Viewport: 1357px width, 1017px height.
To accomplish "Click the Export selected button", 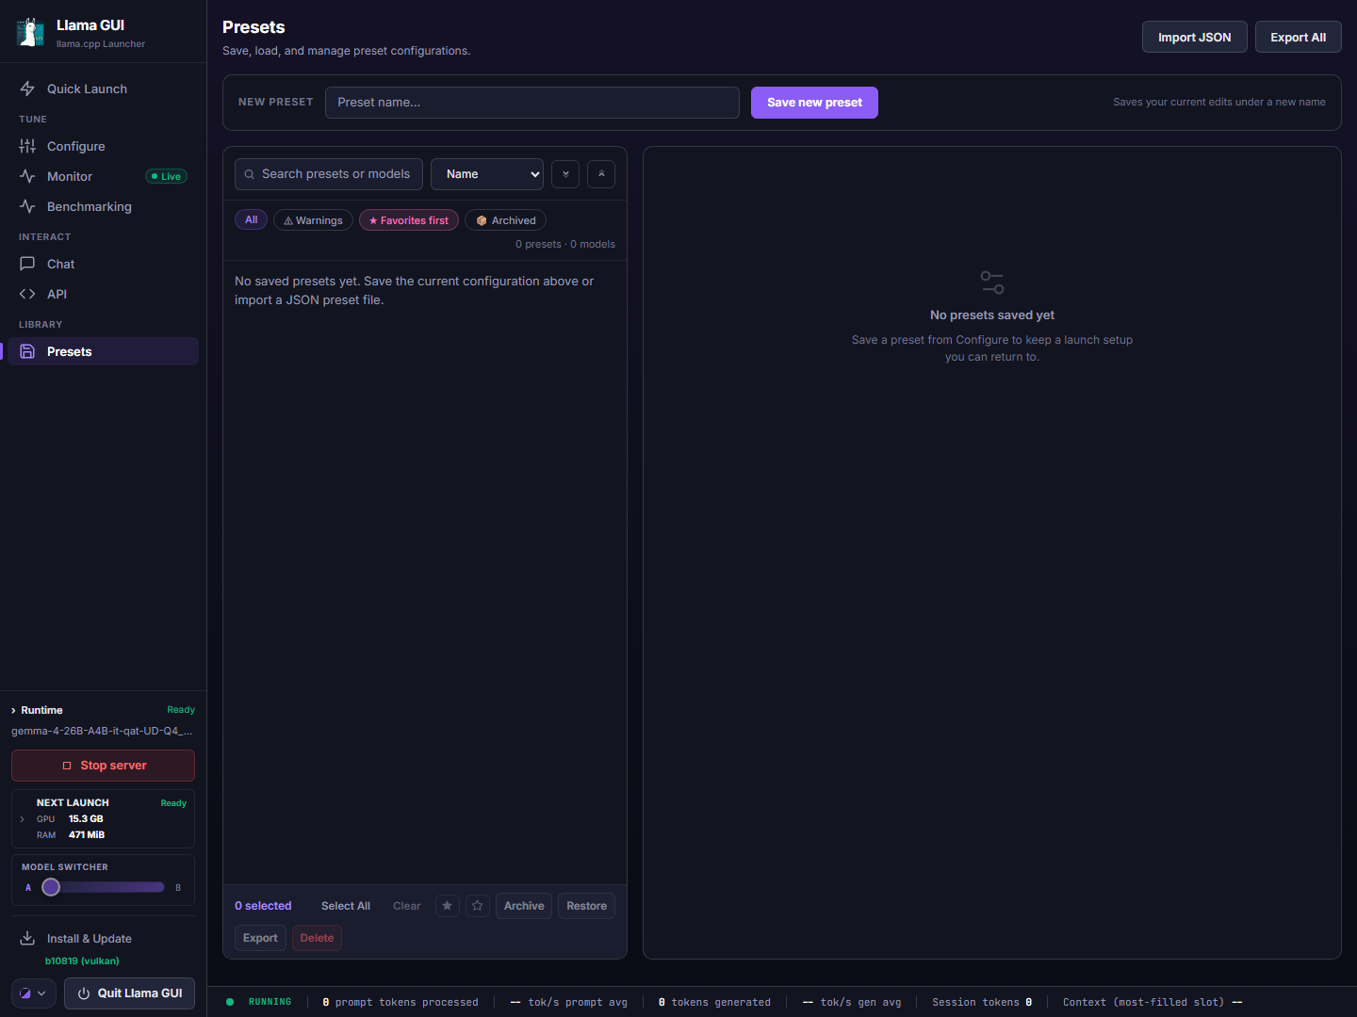I will coord(260,938).
